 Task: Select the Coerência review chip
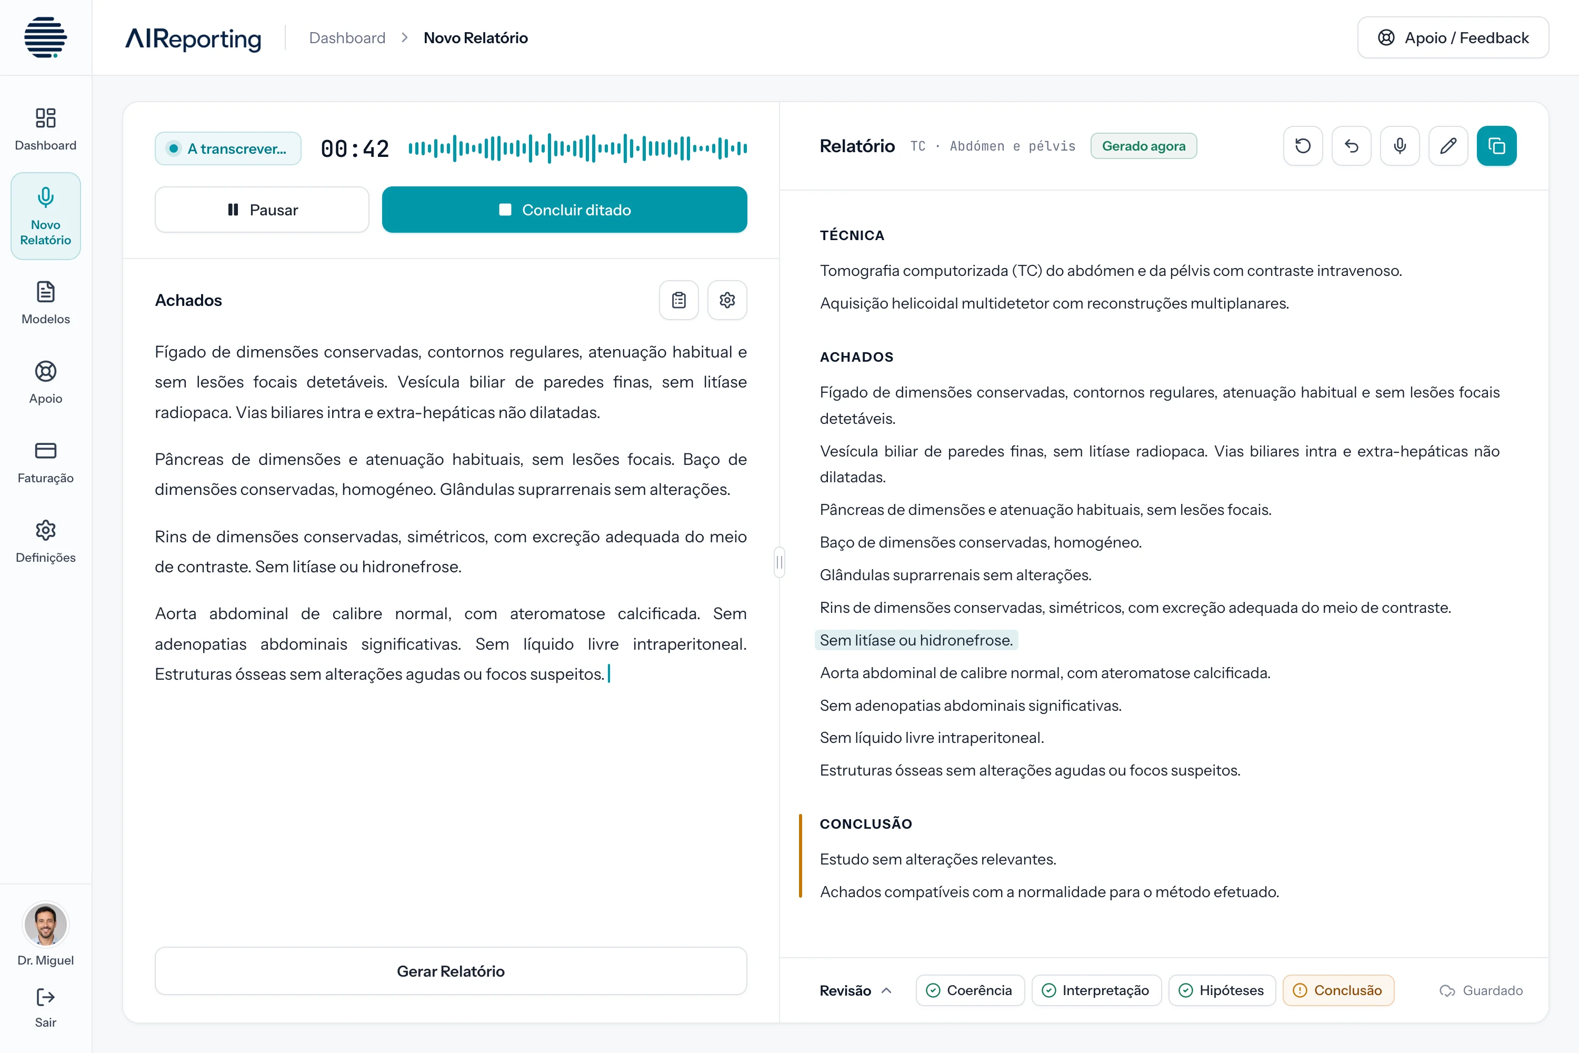point(970,990)
